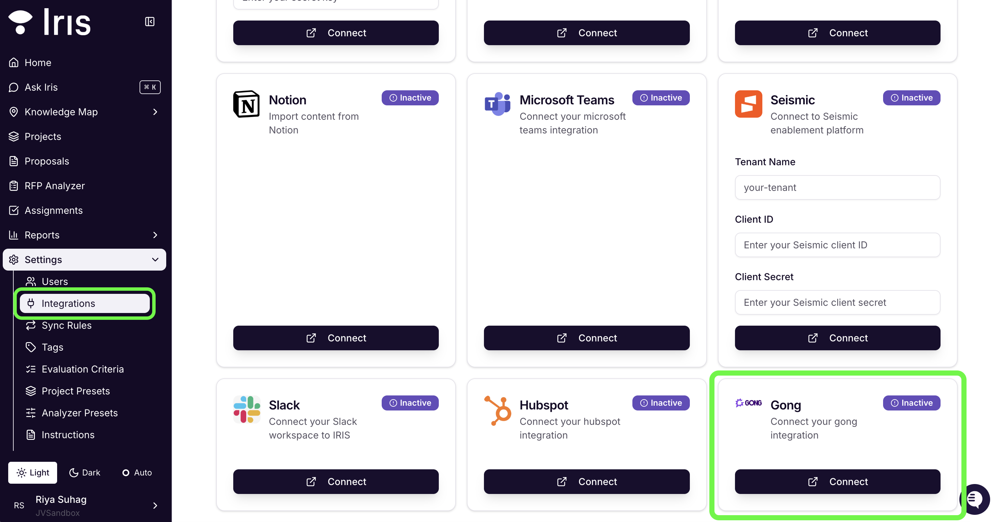Connect the Slack workspace
998x522 pixels.
tap(336, 481)
